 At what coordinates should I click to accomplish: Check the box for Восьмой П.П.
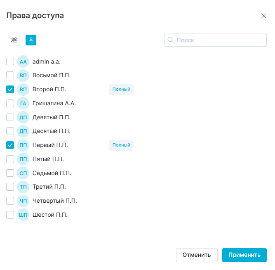(10, 76)
